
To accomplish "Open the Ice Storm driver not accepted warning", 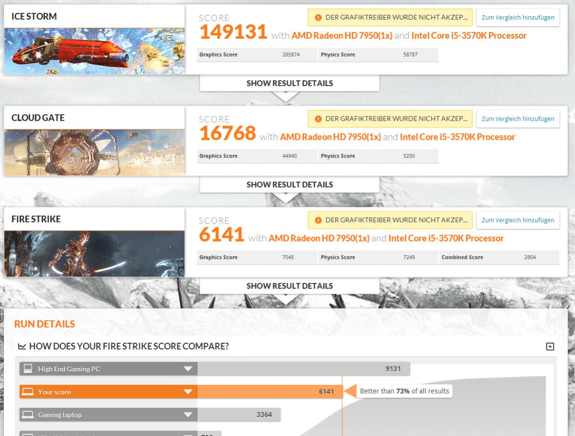I will [x=390, y=18].
